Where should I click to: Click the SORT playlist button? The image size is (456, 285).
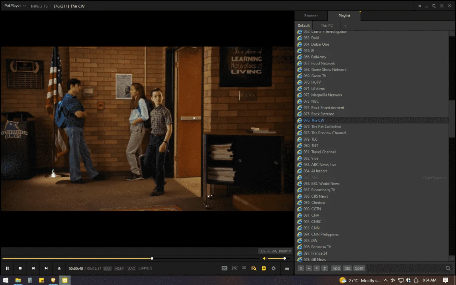click(359, 268)
